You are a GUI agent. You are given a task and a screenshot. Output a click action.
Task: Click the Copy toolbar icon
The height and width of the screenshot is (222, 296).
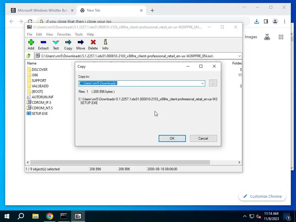tap(68, 45)
